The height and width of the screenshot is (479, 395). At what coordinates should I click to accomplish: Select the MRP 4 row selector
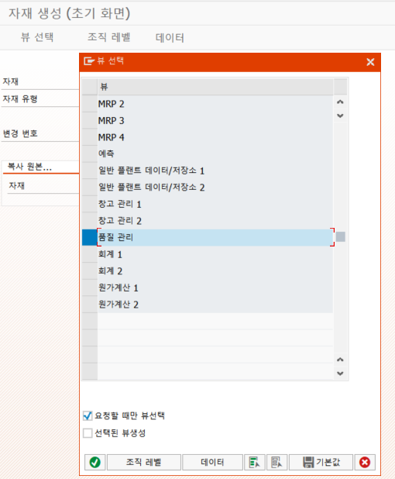(x=90, y=137)
